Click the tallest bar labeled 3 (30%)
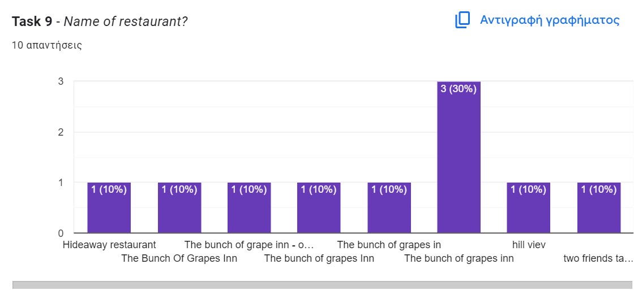634x290 pixels. [x=459, y=164]
